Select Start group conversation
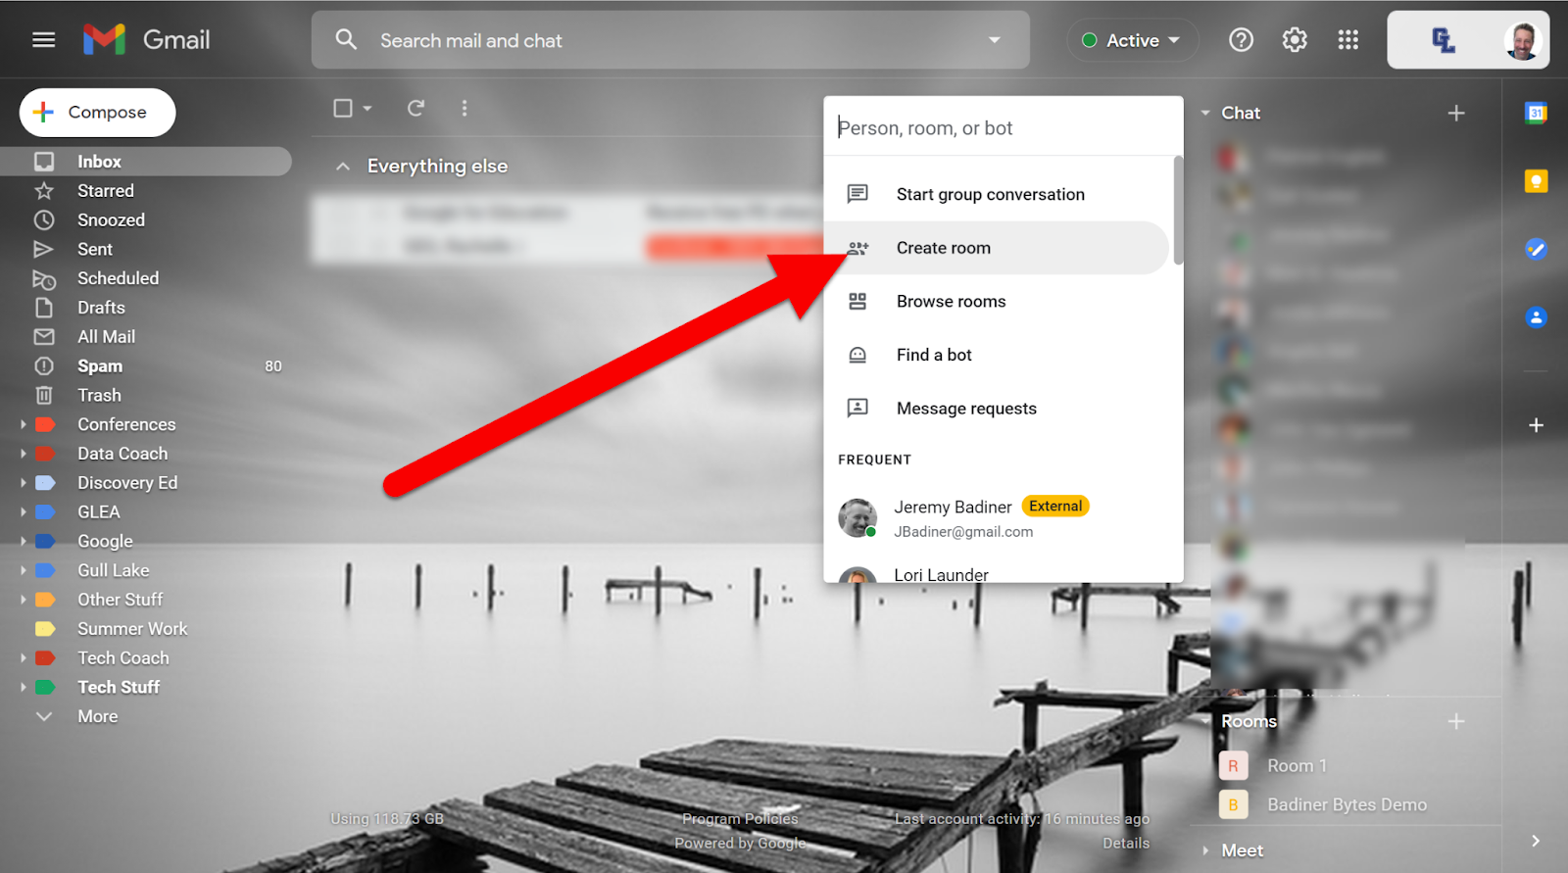The image size is (1568, 873). coord(998,194)
